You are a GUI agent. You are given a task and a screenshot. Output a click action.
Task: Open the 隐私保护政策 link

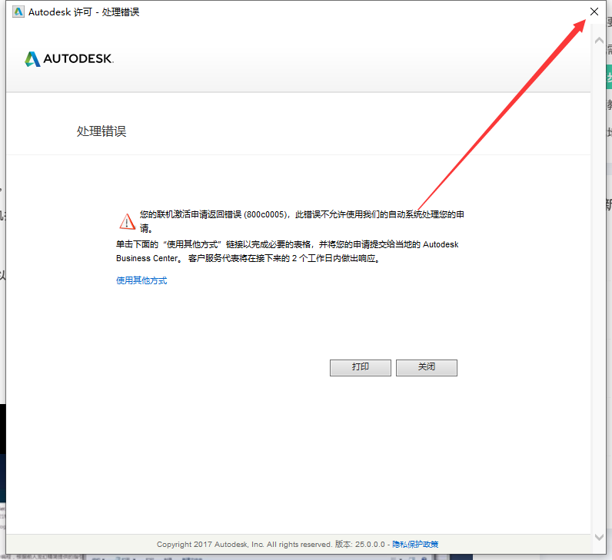tap(415, 544)
